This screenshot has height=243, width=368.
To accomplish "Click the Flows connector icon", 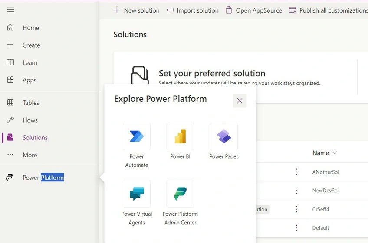I will point(10,120).
